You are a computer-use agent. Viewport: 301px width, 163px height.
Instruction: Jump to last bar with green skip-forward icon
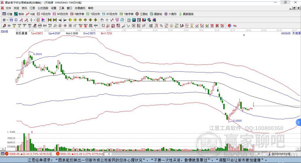(x=55, y=20)
